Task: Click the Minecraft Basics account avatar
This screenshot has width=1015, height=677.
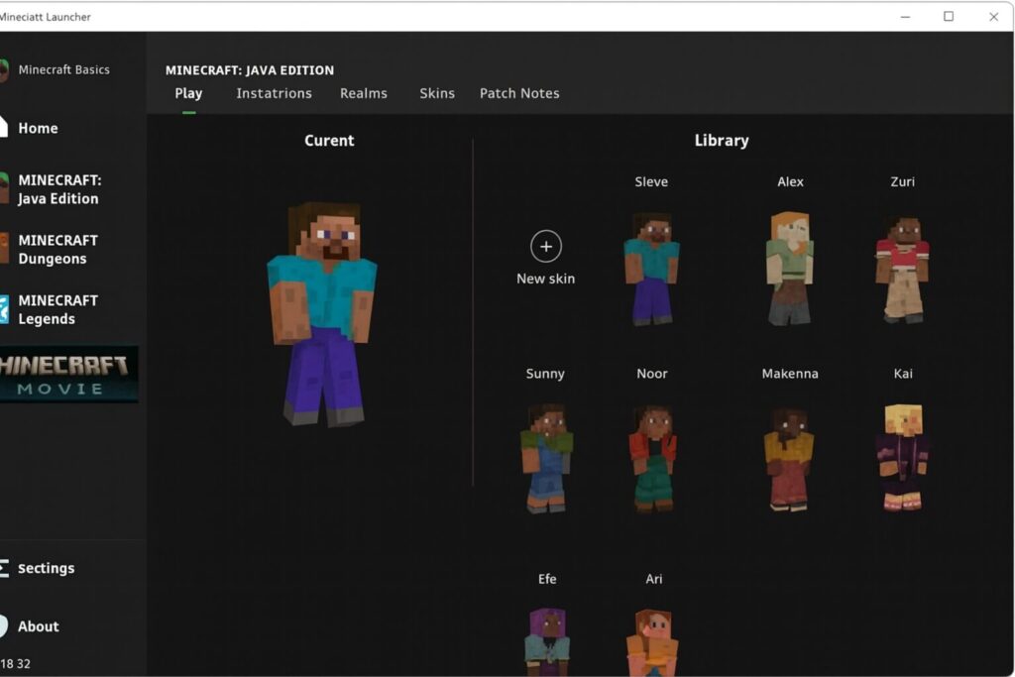Action: (4, 70)
